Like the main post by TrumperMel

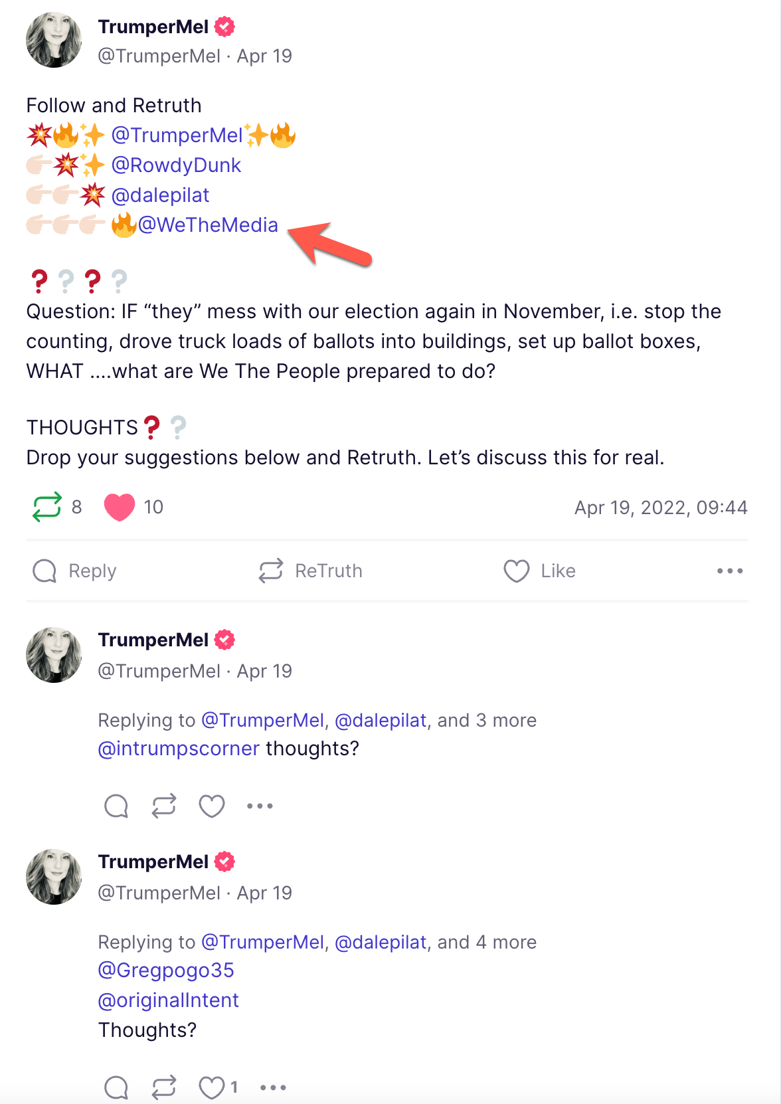(539, 571)
